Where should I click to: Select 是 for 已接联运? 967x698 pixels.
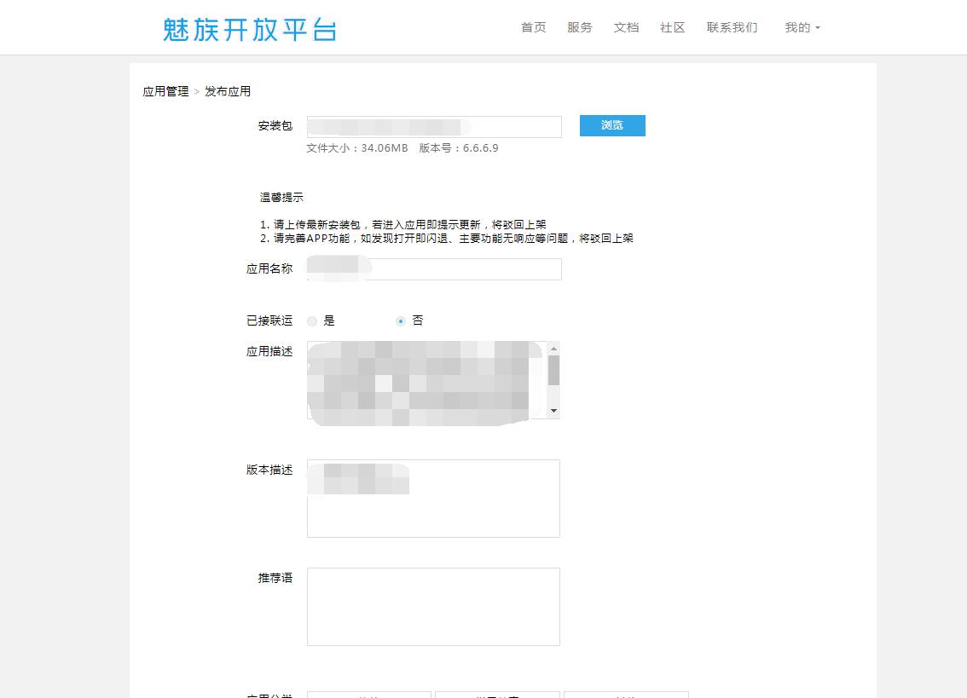point(312,321)
